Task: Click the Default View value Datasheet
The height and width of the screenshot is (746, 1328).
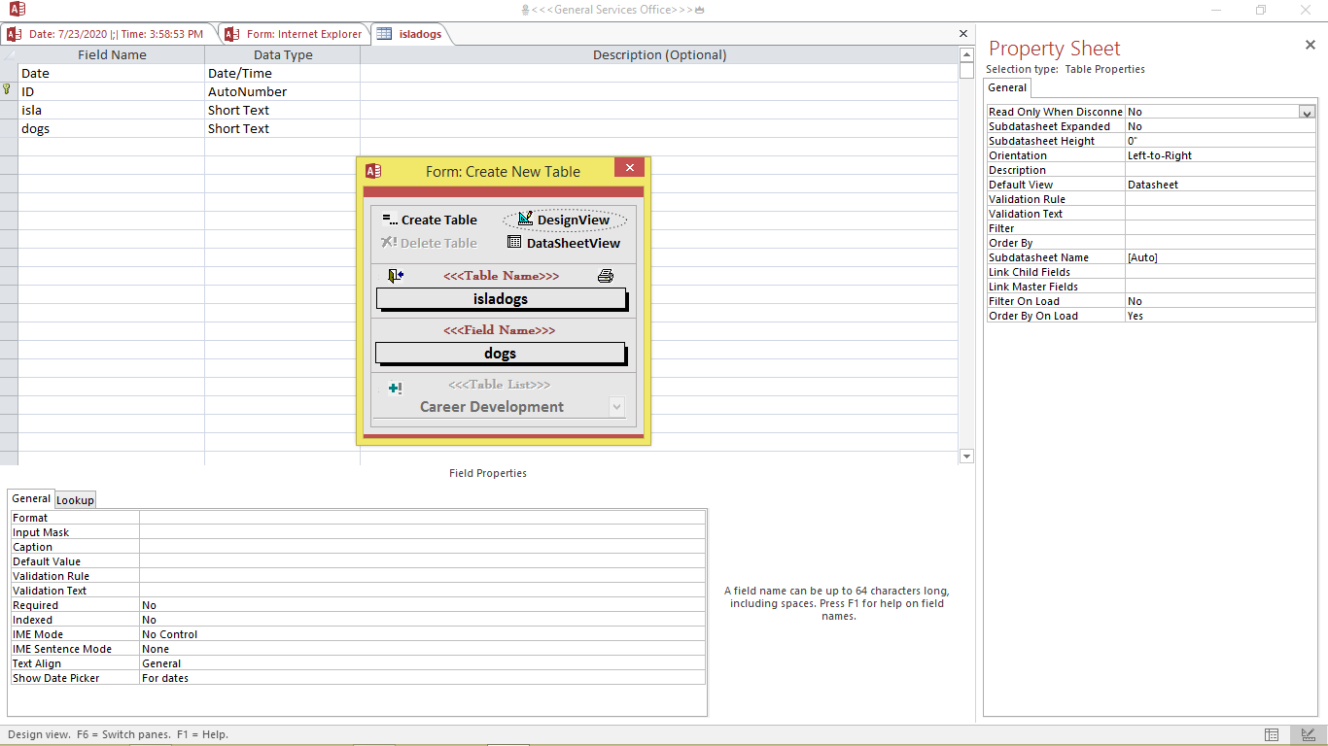Action: coord(1220,185)
